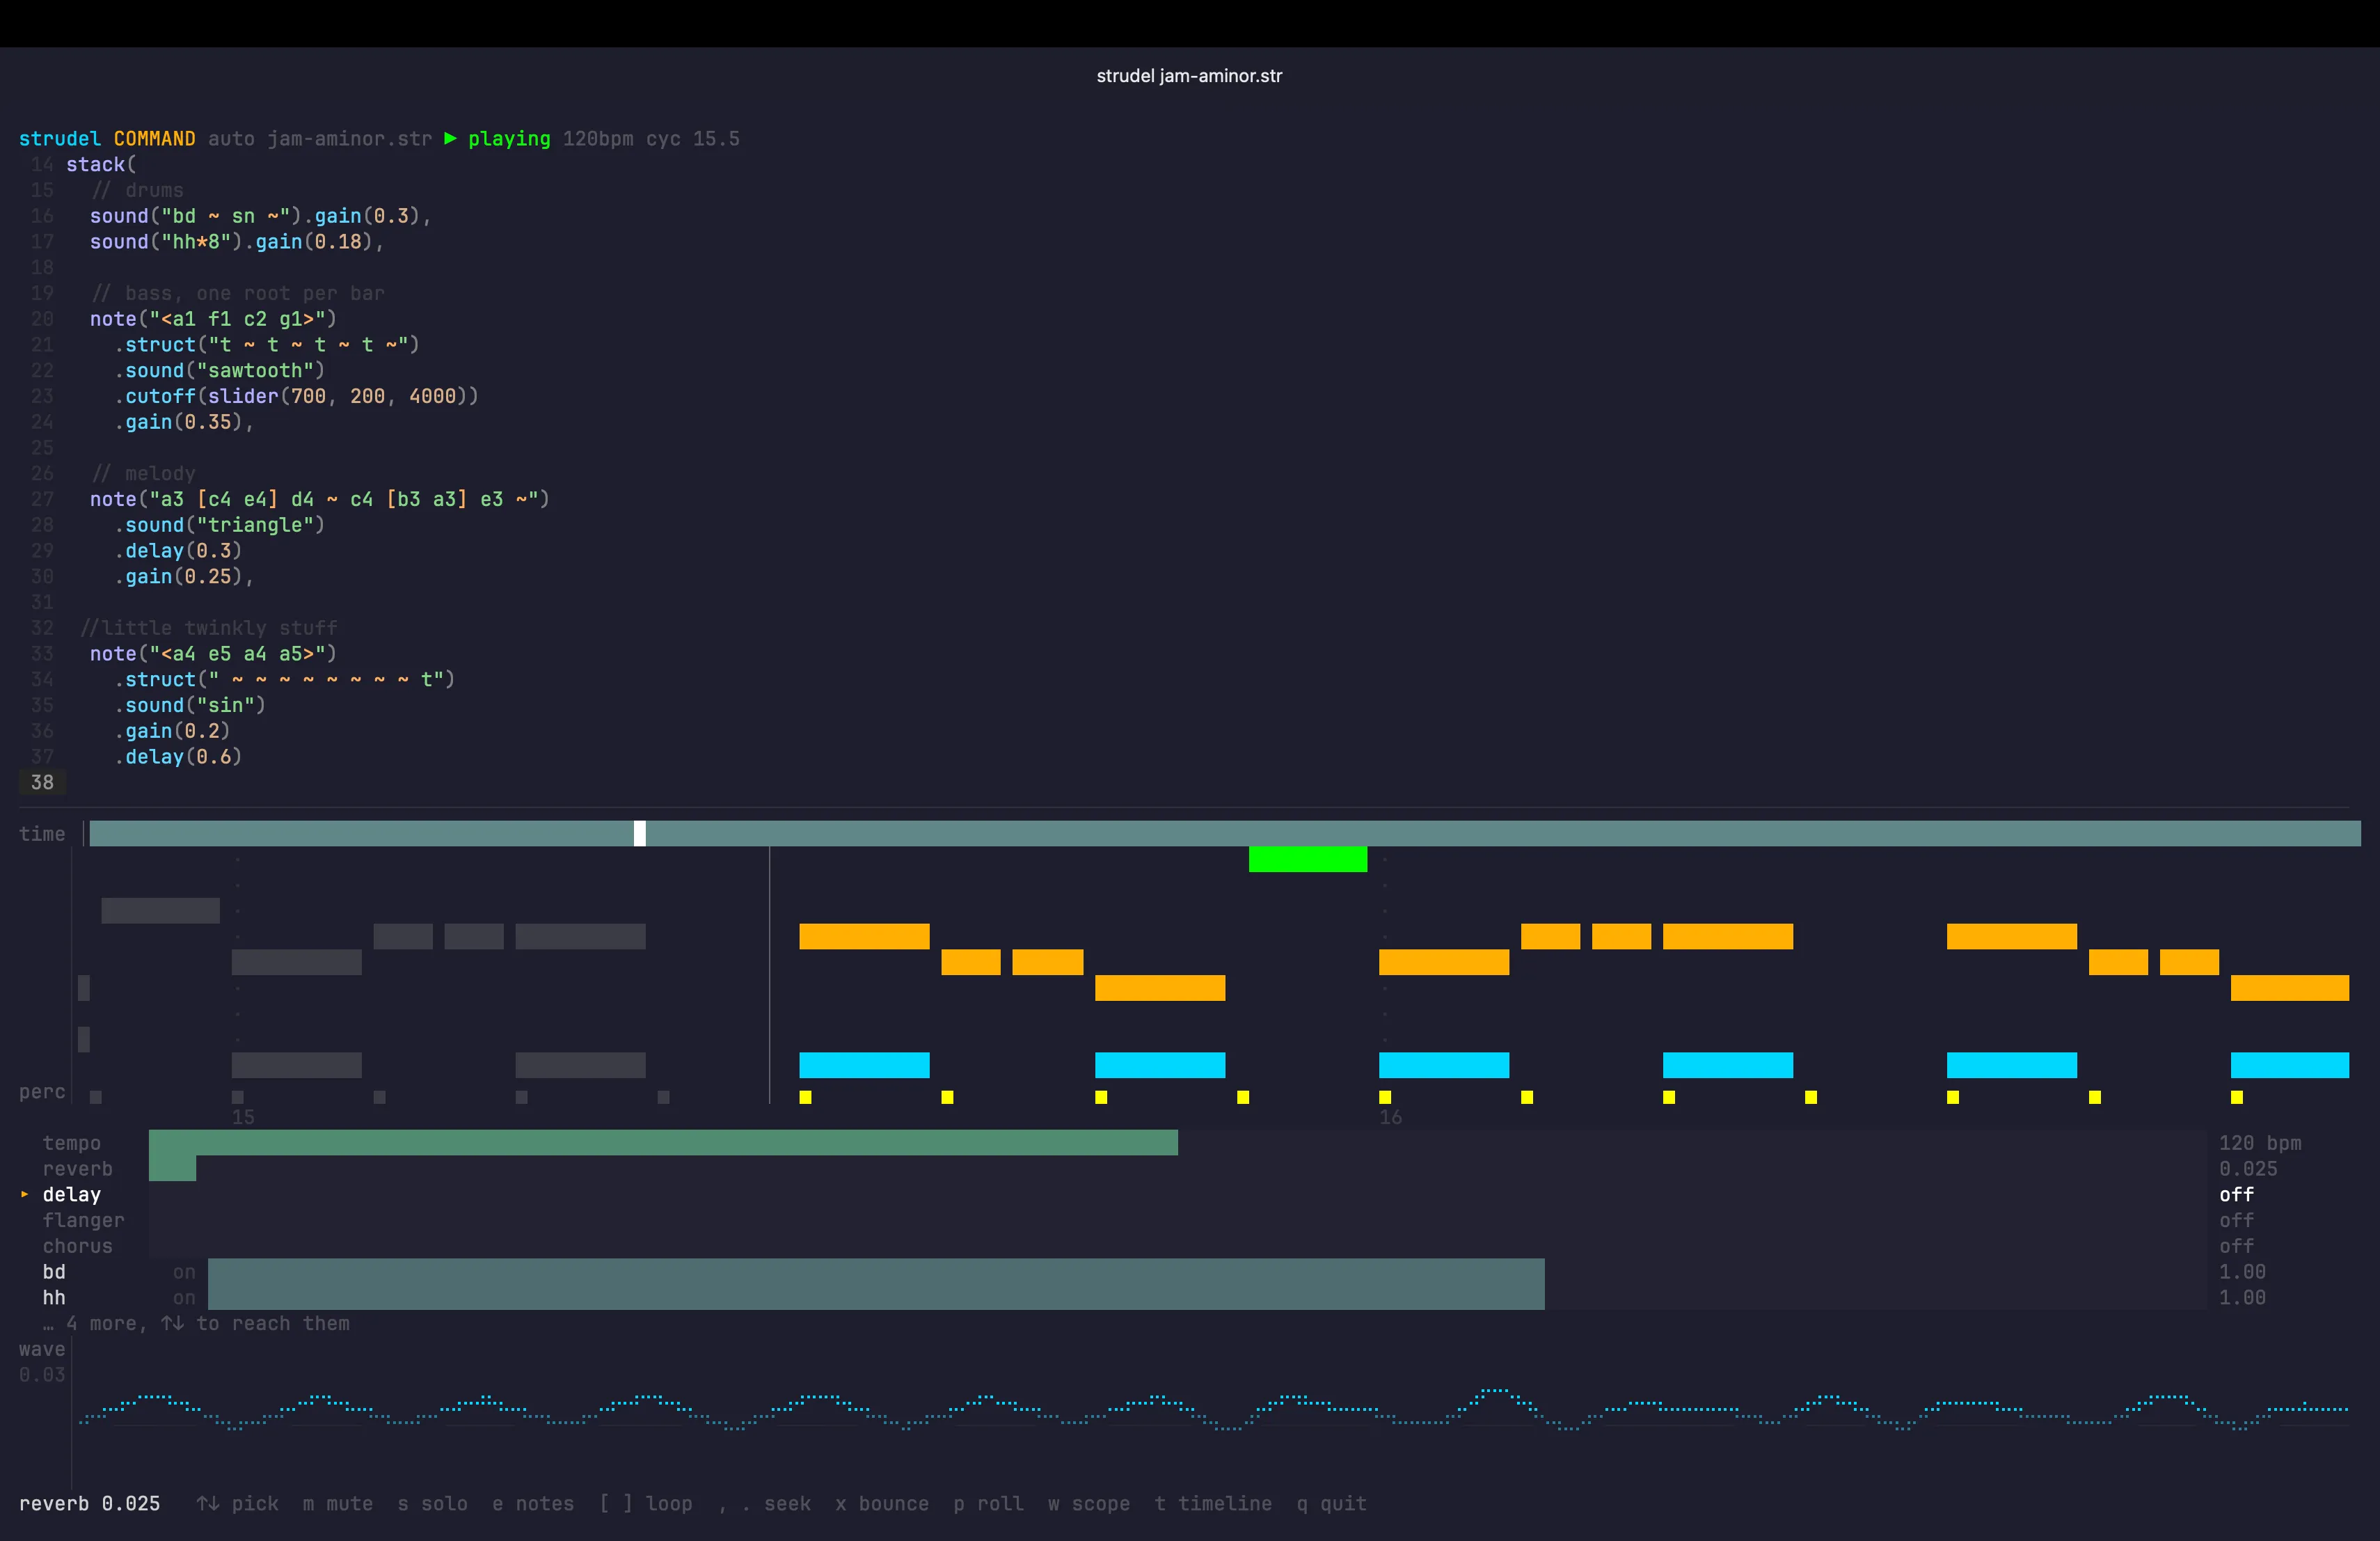Viewport: 2380px width, 1541px height.
Task: Click the reverb value 0.025 on right
Action: [2248, 1169]
